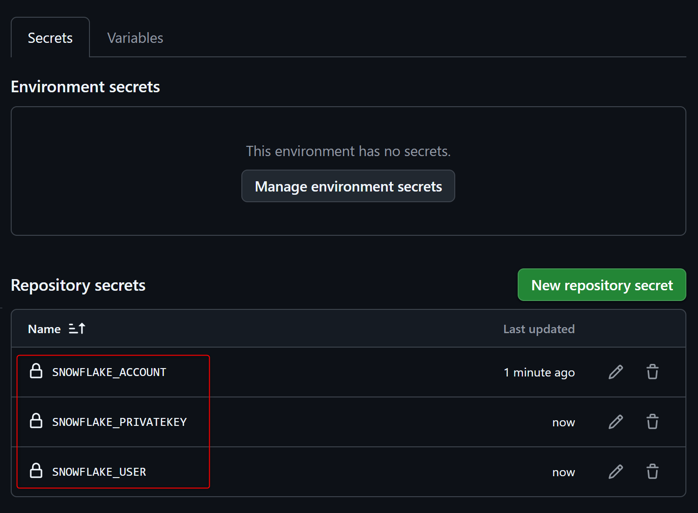This screenshot has width=698, height=513.
Task: Select the SNOWFLAKE_ACCOUNT name text
Action: 109,372
